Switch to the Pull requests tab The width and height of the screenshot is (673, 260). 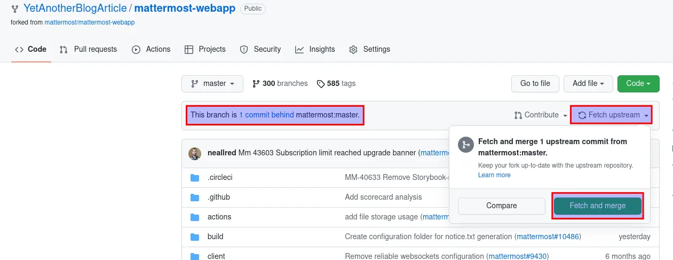tap(88, 49)
